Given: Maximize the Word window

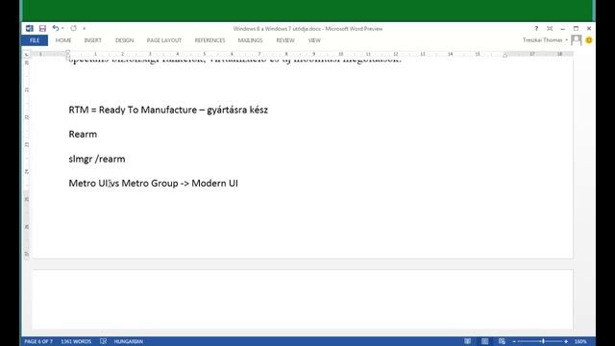Looking at the screenshot, I should (x=576, y=28).
